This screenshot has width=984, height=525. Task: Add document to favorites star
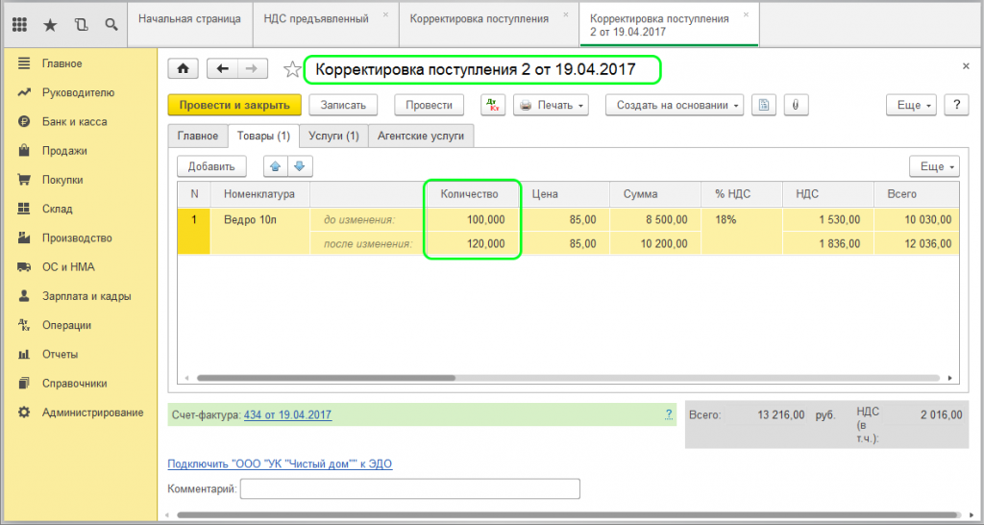tap(292, 70)
